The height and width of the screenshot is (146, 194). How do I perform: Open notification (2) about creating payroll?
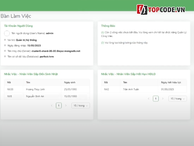(125, 43)
